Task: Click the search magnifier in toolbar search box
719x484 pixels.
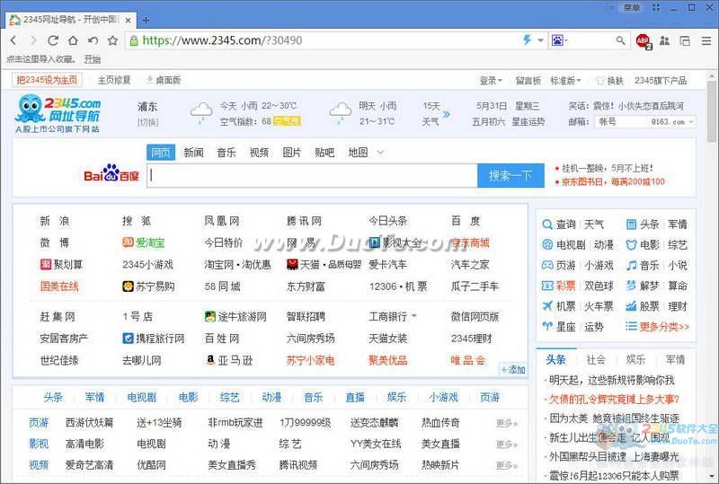Action: (620, 40)
